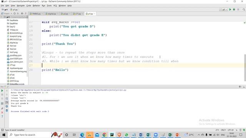Start debugging with the bug icon

[x=234, y=10]
